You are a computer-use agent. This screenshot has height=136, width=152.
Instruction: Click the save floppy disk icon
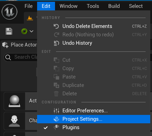9,31
